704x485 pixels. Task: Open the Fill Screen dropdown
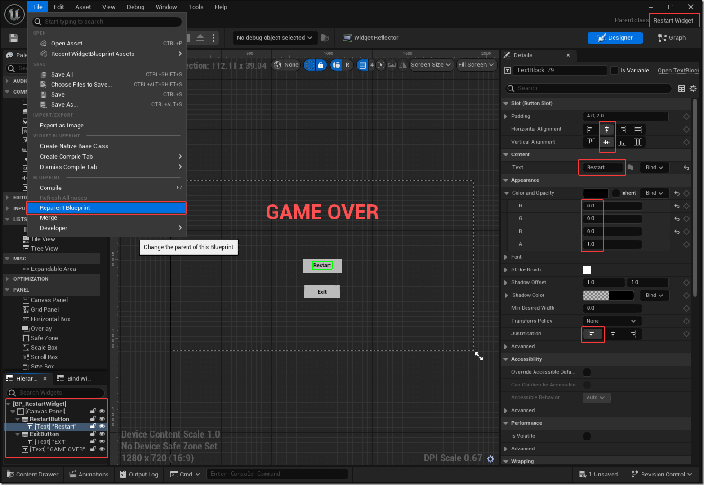[476, 65]
